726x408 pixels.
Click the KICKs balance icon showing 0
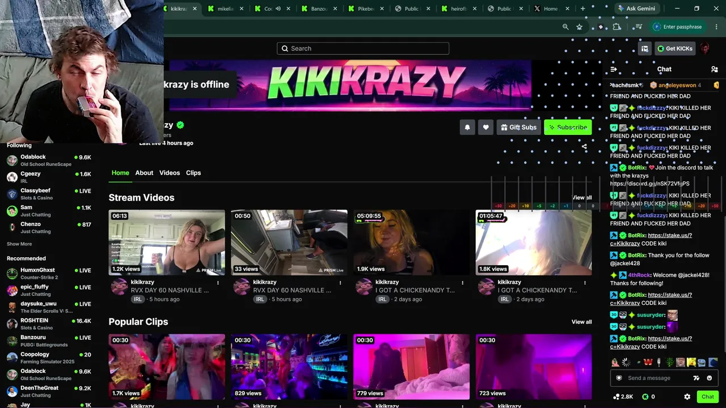pyautogui.click(x=645, y=397)
